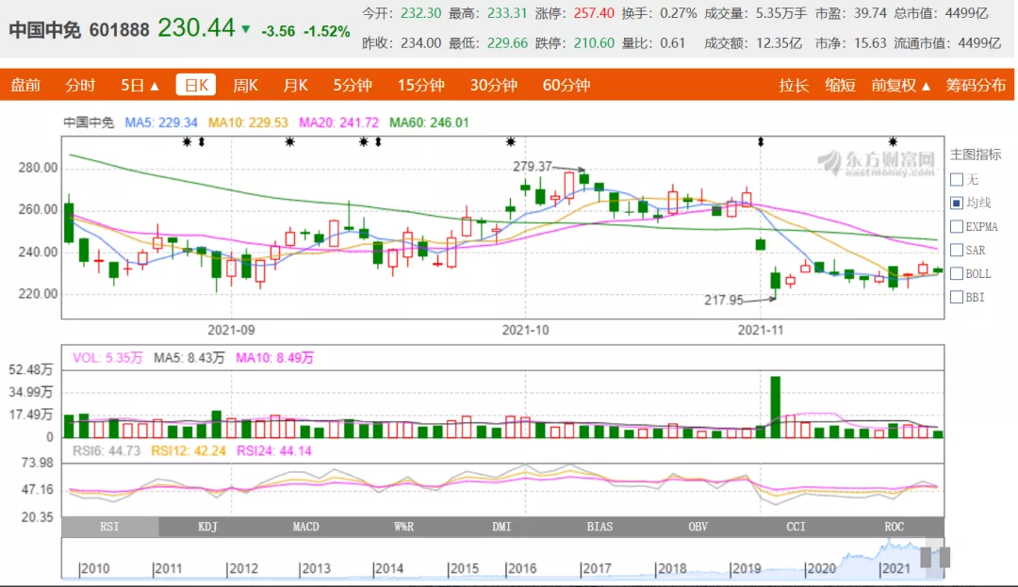Click the 缩短 shrink button
Screen dimensions: 1018x587
coord(840,85)
